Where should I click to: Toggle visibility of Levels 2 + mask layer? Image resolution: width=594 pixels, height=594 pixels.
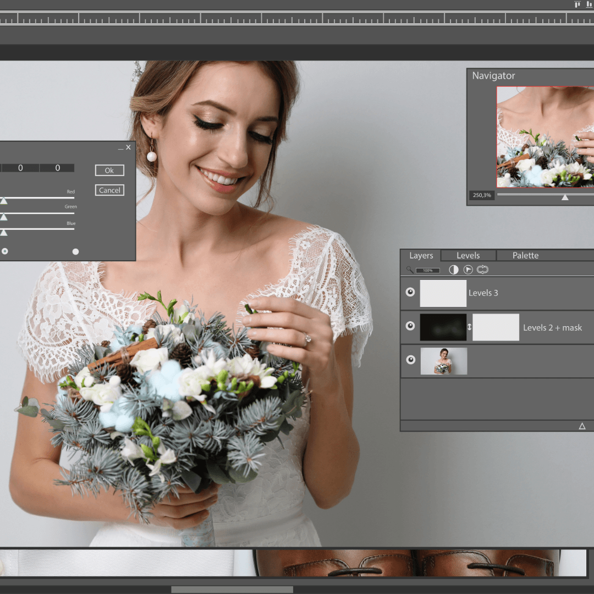[x=410, y=326]
